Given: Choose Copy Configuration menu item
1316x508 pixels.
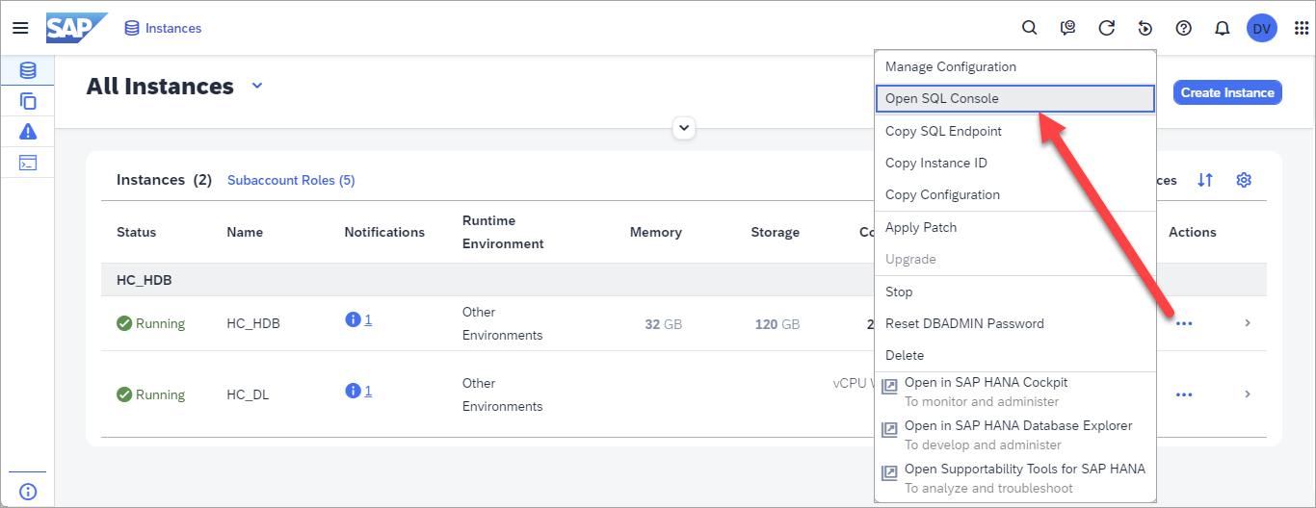Looking at the screenshot, I should click(1015, 194).
